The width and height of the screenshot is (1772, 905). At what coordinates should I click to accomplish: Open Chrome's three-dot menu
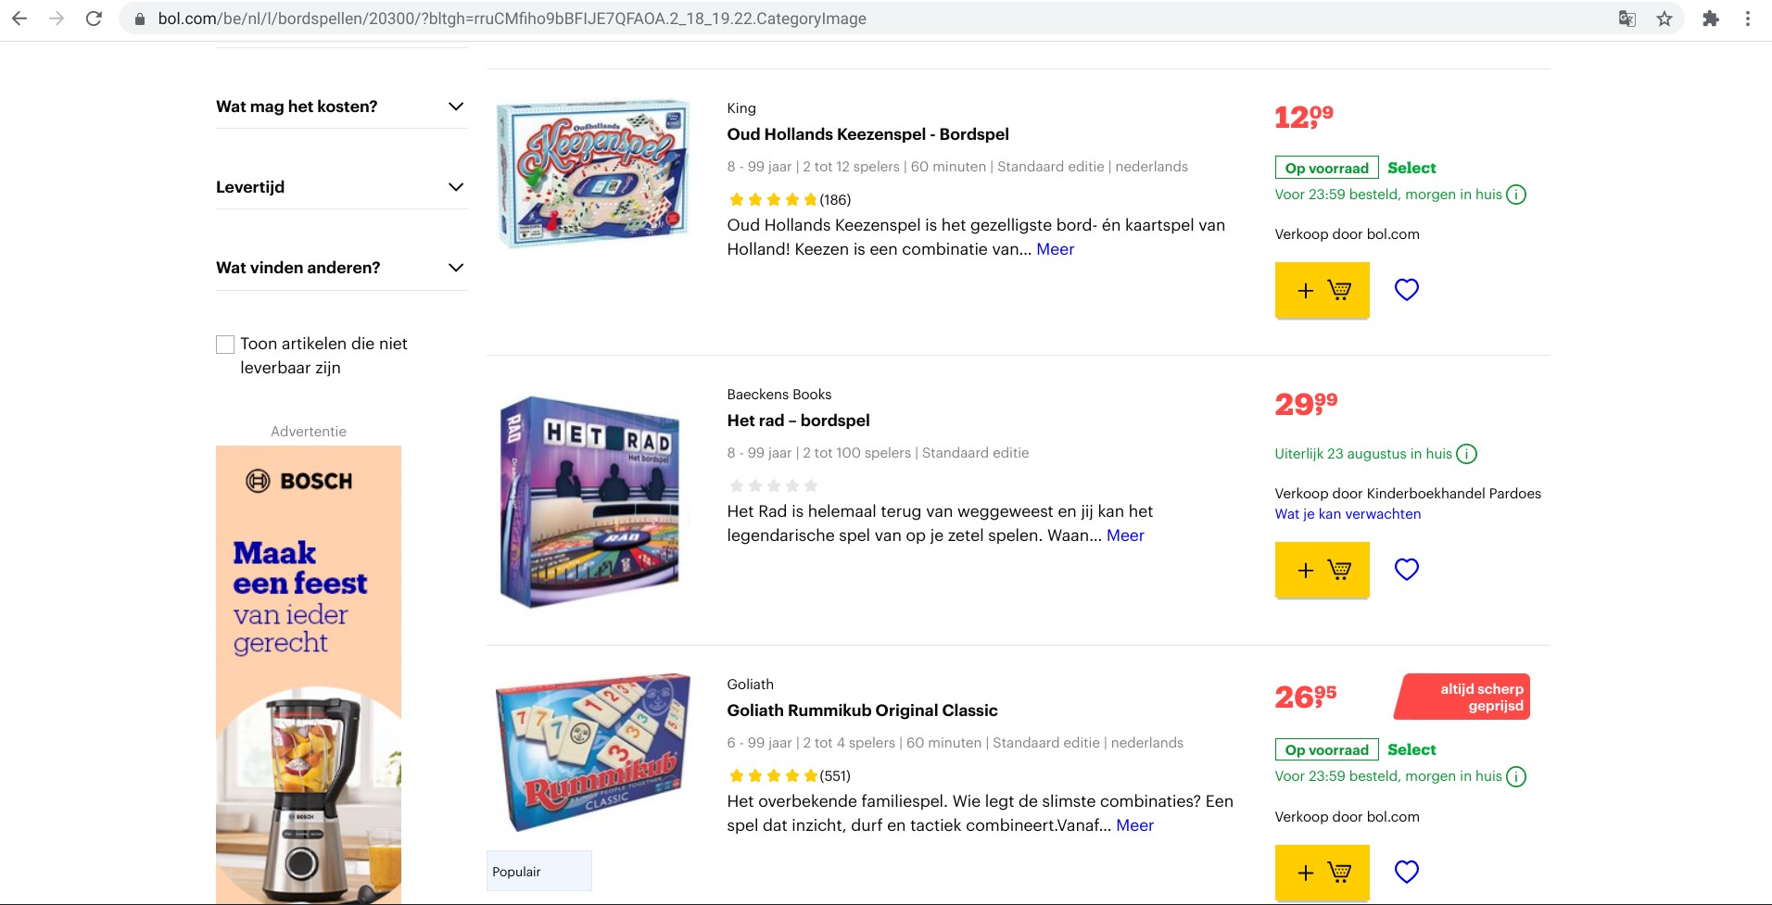[1748, 19]
